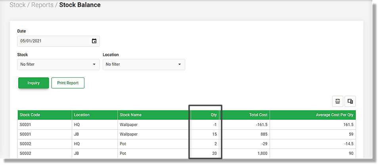Image resolution: width=379 pixels, height=166 pixels.
Task: Go to Reports in the breadcrumb
Action: [x=42, y=5]
